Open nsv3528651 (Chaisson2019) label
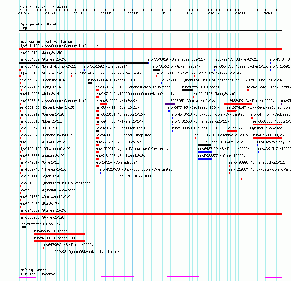The image size is (291, 281). [x=120, y=114]
